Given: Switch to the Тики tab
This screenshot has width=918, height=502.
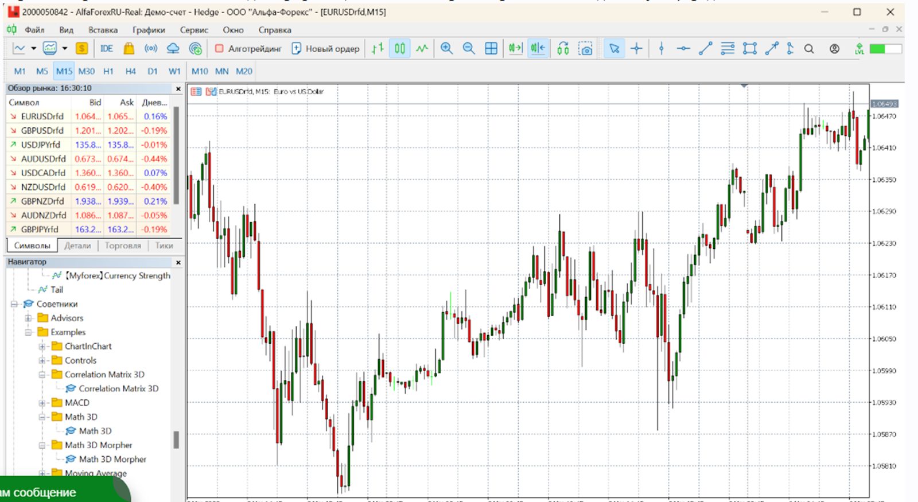Looking at the screenshot, I should (x=164, y=246).
